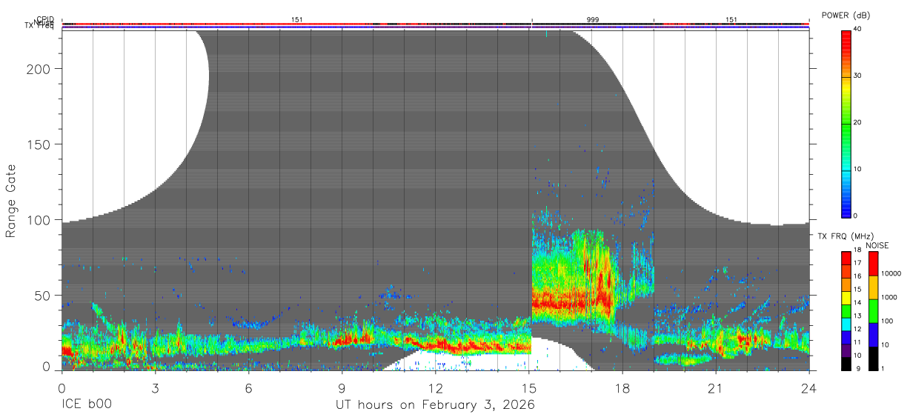Select the 40 tick on power scale

[859, 29]
